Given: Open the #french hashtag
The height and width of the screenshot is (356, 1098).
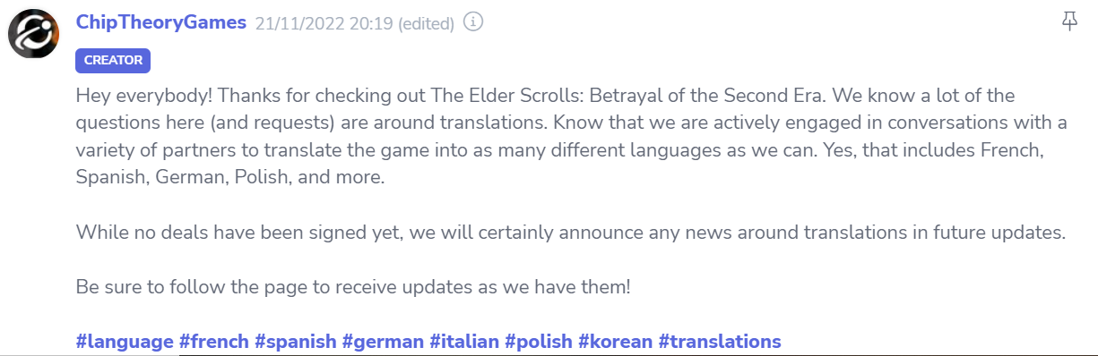Looking at the screenshot, I should (214, 341).
